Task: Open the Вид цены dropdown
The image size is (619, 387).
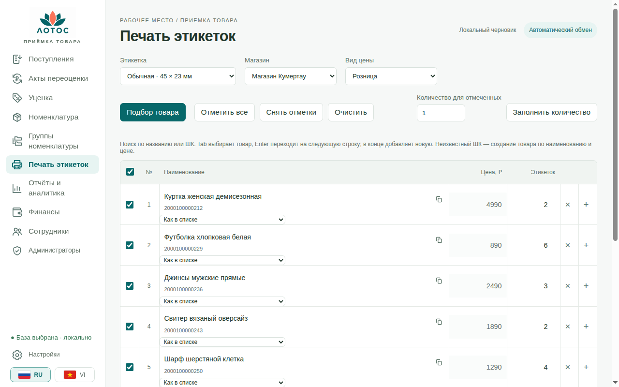Action: 391,76
